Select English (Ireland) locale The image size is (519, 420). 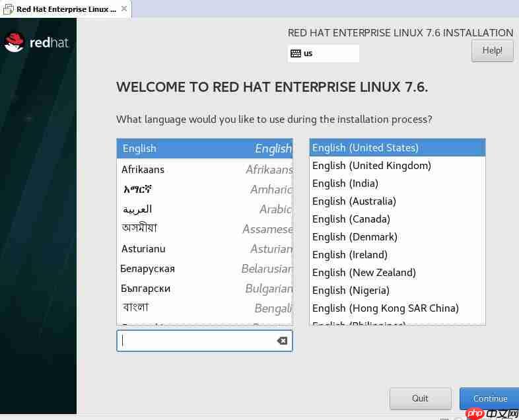pos(398,255)
